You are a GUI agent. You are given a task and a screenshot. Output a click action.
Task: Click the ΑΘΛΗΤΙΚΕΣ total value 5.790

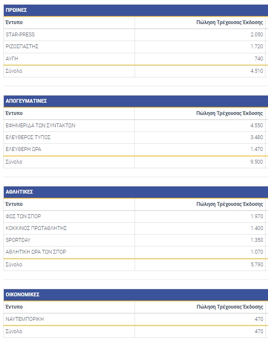[x=256, y=265]
